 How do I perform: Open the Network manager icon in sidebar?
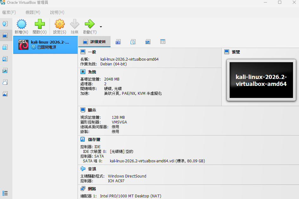[5, 71]
